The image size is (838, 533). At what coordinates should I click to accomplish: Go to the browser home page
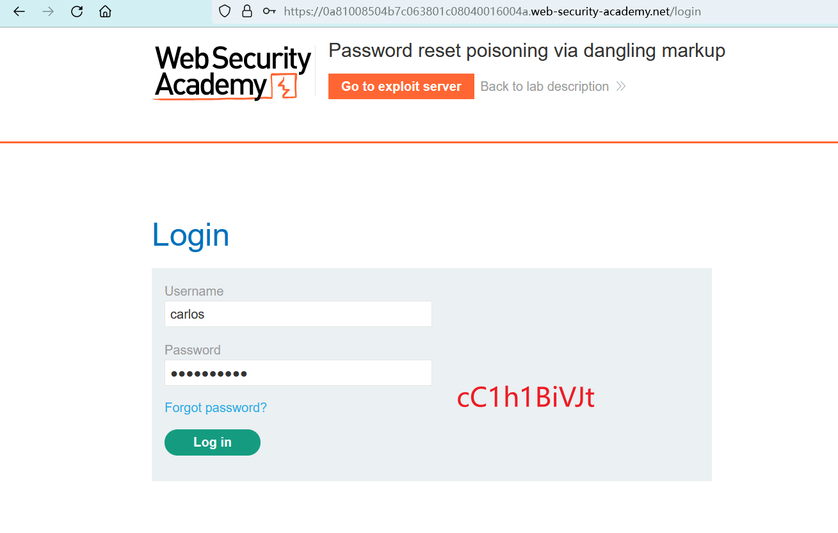pos(106,12)
